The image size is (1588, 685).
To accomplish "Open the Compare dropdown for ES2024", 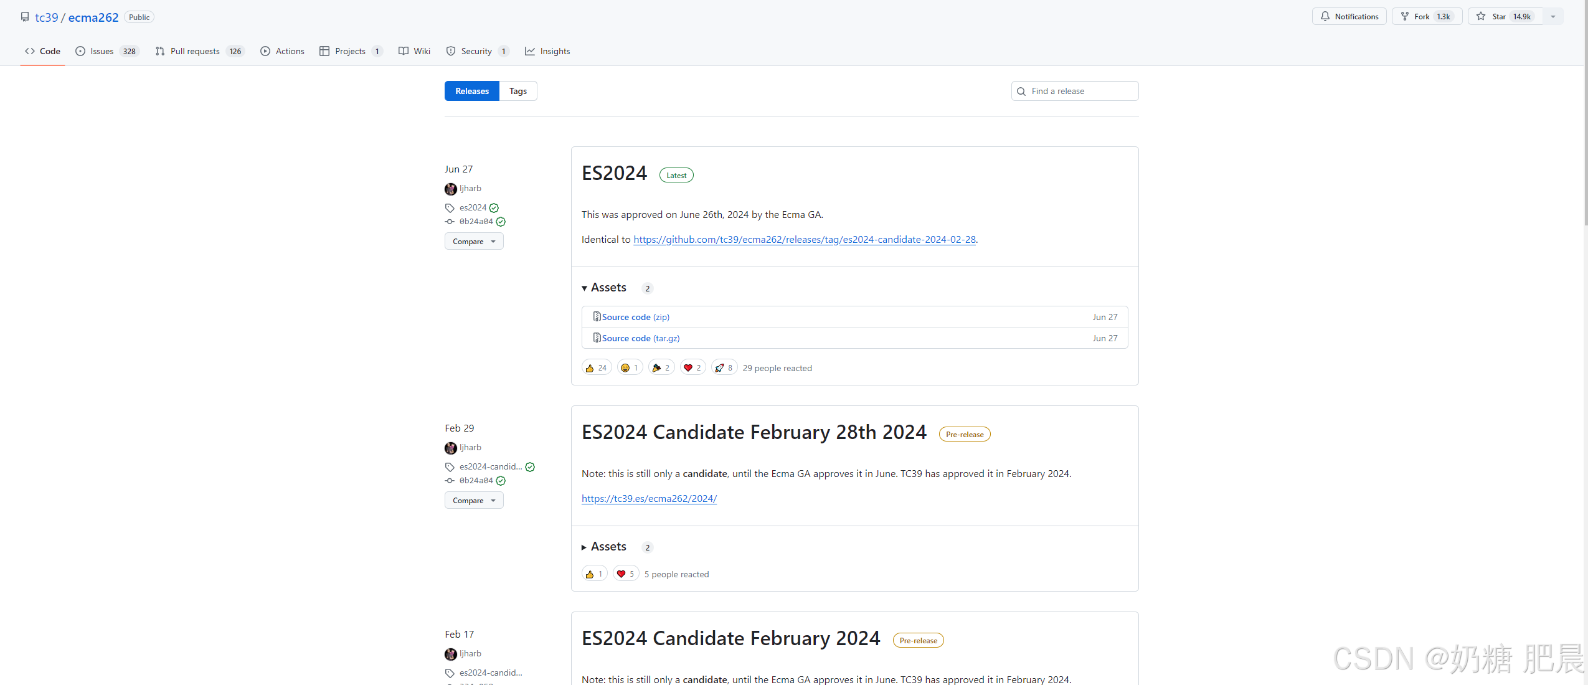I will pyautogui.click(x=473, y=241).
